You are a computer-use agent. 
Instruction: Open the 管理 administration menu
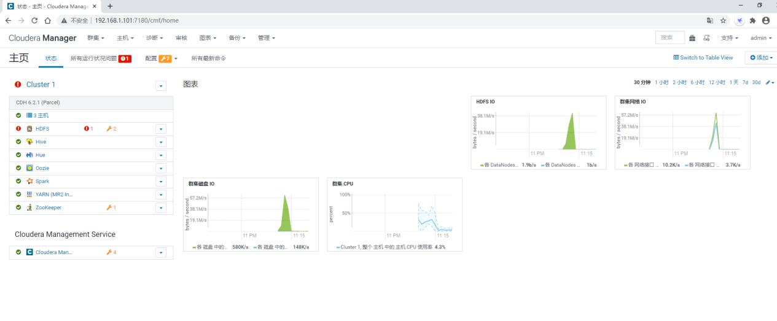point(267,38)
